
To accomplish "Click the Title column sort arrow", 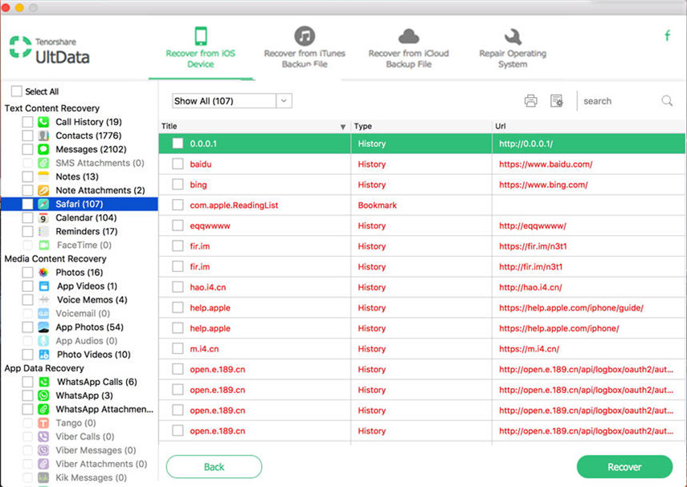I will [x=342, y=127].
